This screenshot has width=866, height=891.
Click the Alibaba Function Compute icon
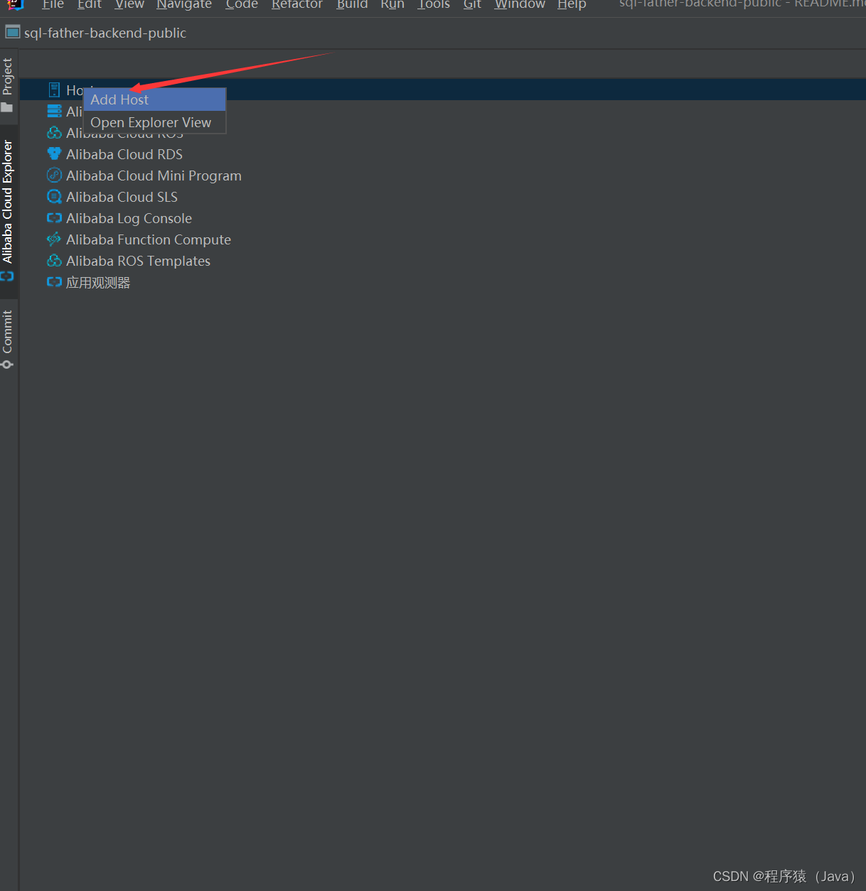(54, 239)
